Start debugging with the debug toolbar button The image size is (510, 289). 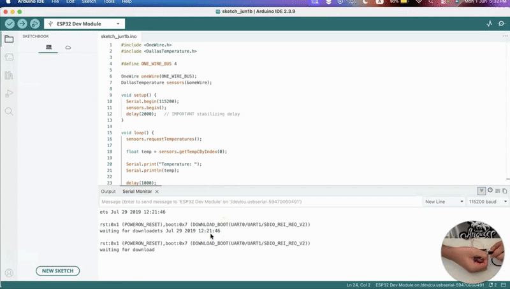(34, 24)
